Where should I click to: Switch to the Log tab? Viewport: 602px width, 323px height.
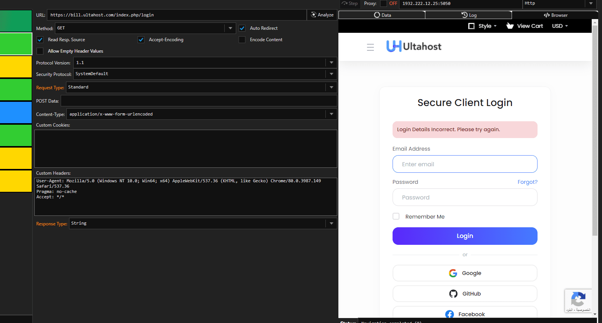(468, 15)
